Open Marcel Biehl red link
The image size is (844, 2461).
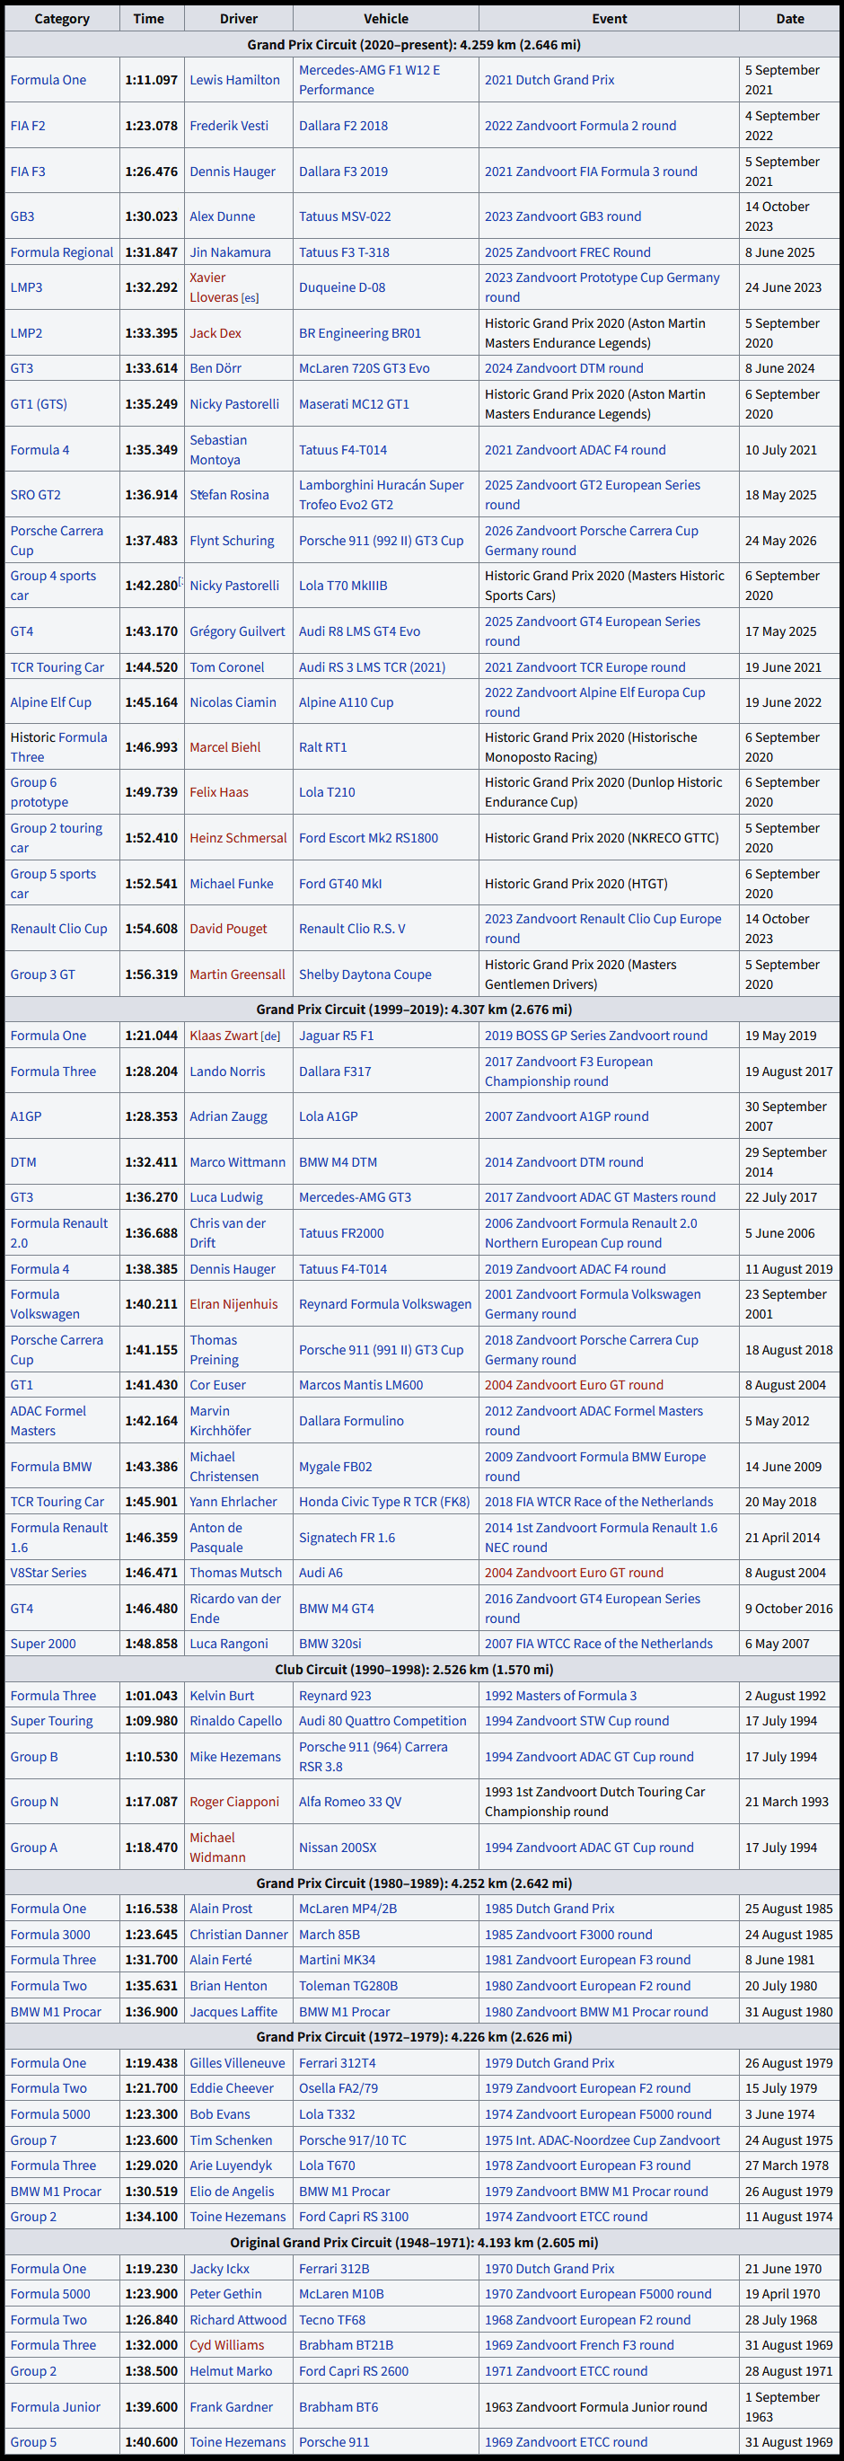[x=224, y=747]
